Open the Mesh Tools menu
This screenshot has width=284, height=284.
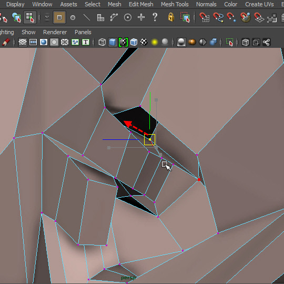175,4
